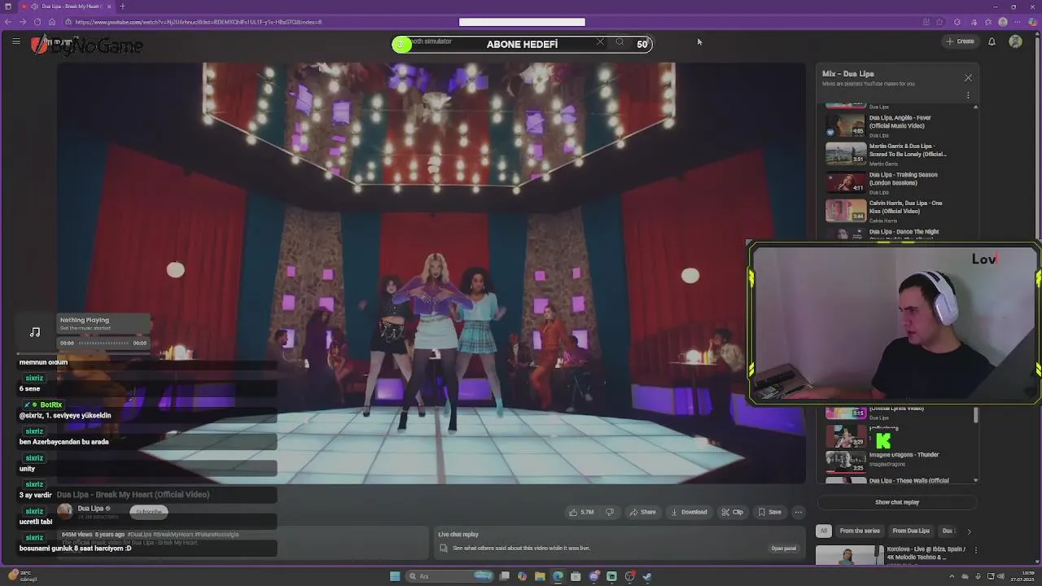Click the browser back arrow
Screen dimensions: 1042x586
click(10, 22)
